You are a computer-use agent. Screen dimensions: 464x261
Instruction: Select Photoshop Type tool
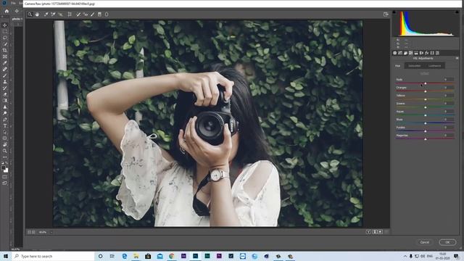pyautogui.click(x=5, y=125)
